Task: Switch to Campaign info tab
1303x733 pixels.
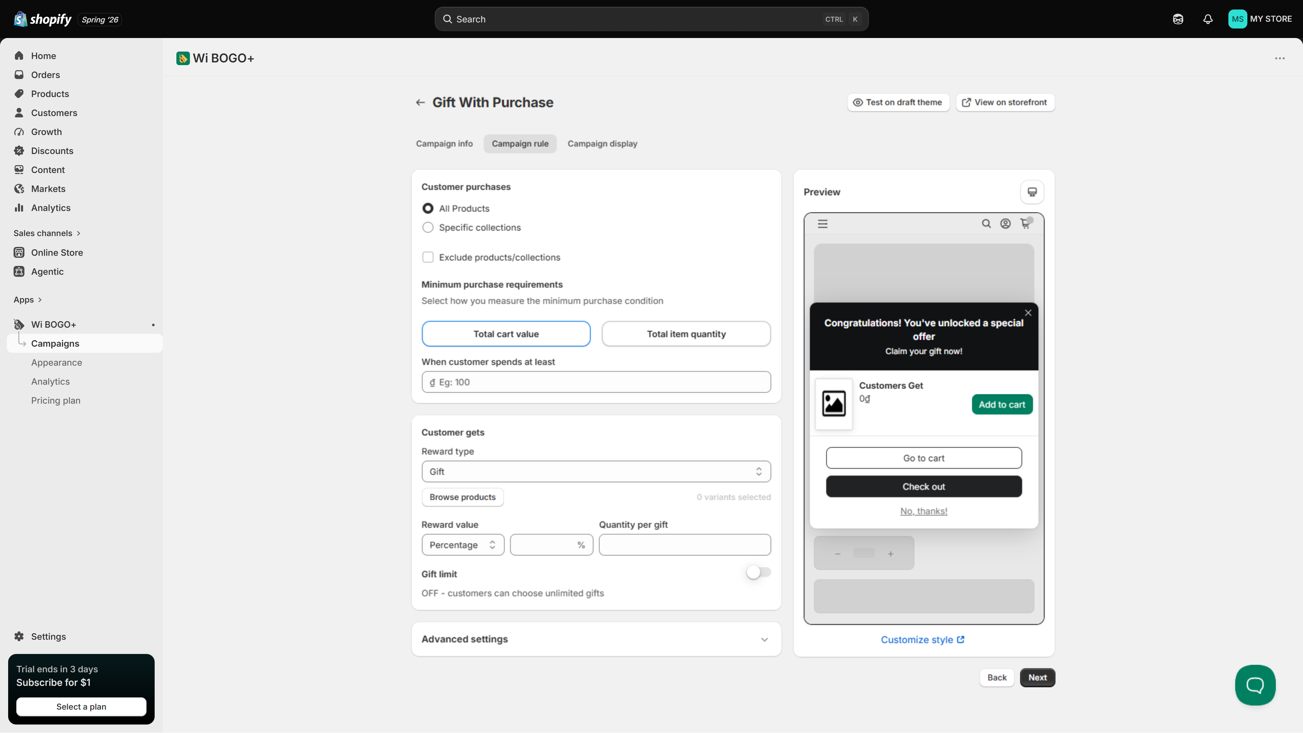Action: coord(444,144)
